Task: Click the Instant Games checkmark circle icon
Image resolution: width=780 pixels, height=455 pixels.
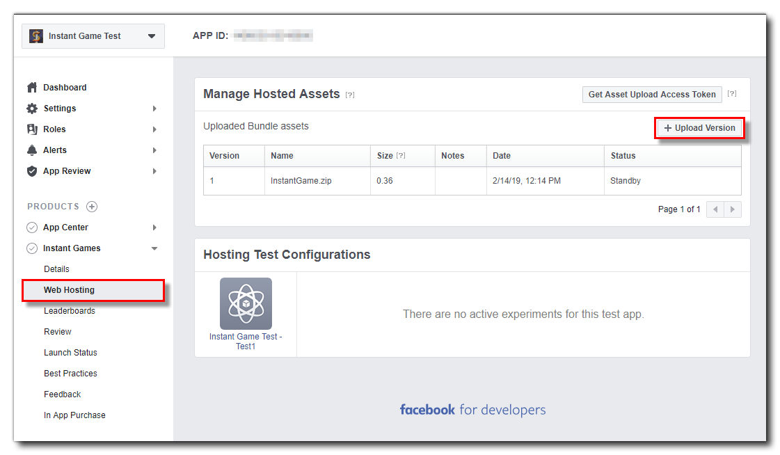Action: pyautogui.click(x=32, y=248)
